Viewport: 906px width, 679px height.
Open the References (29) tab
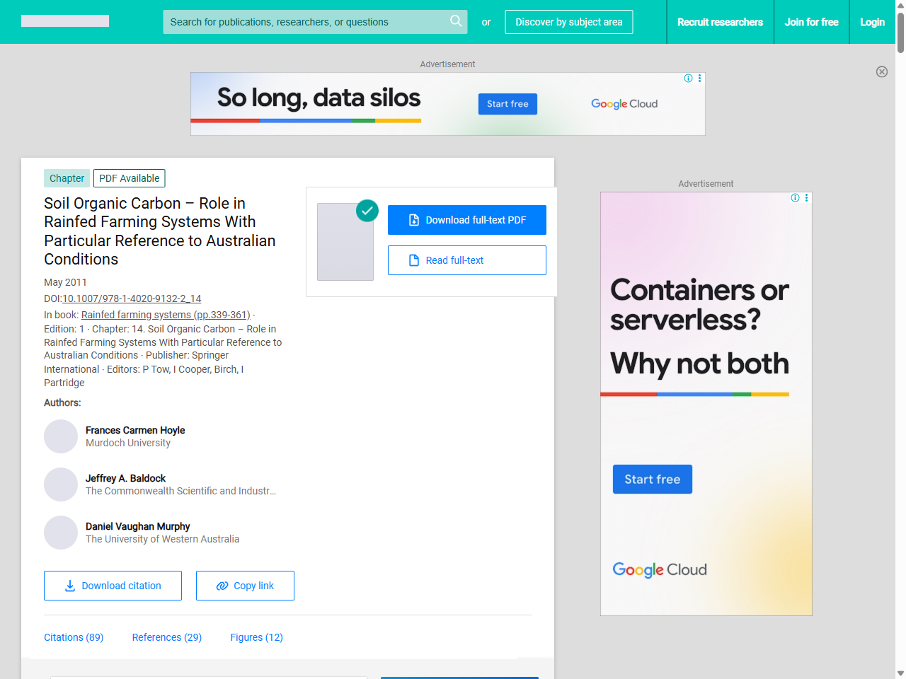[x=167, y=637]
